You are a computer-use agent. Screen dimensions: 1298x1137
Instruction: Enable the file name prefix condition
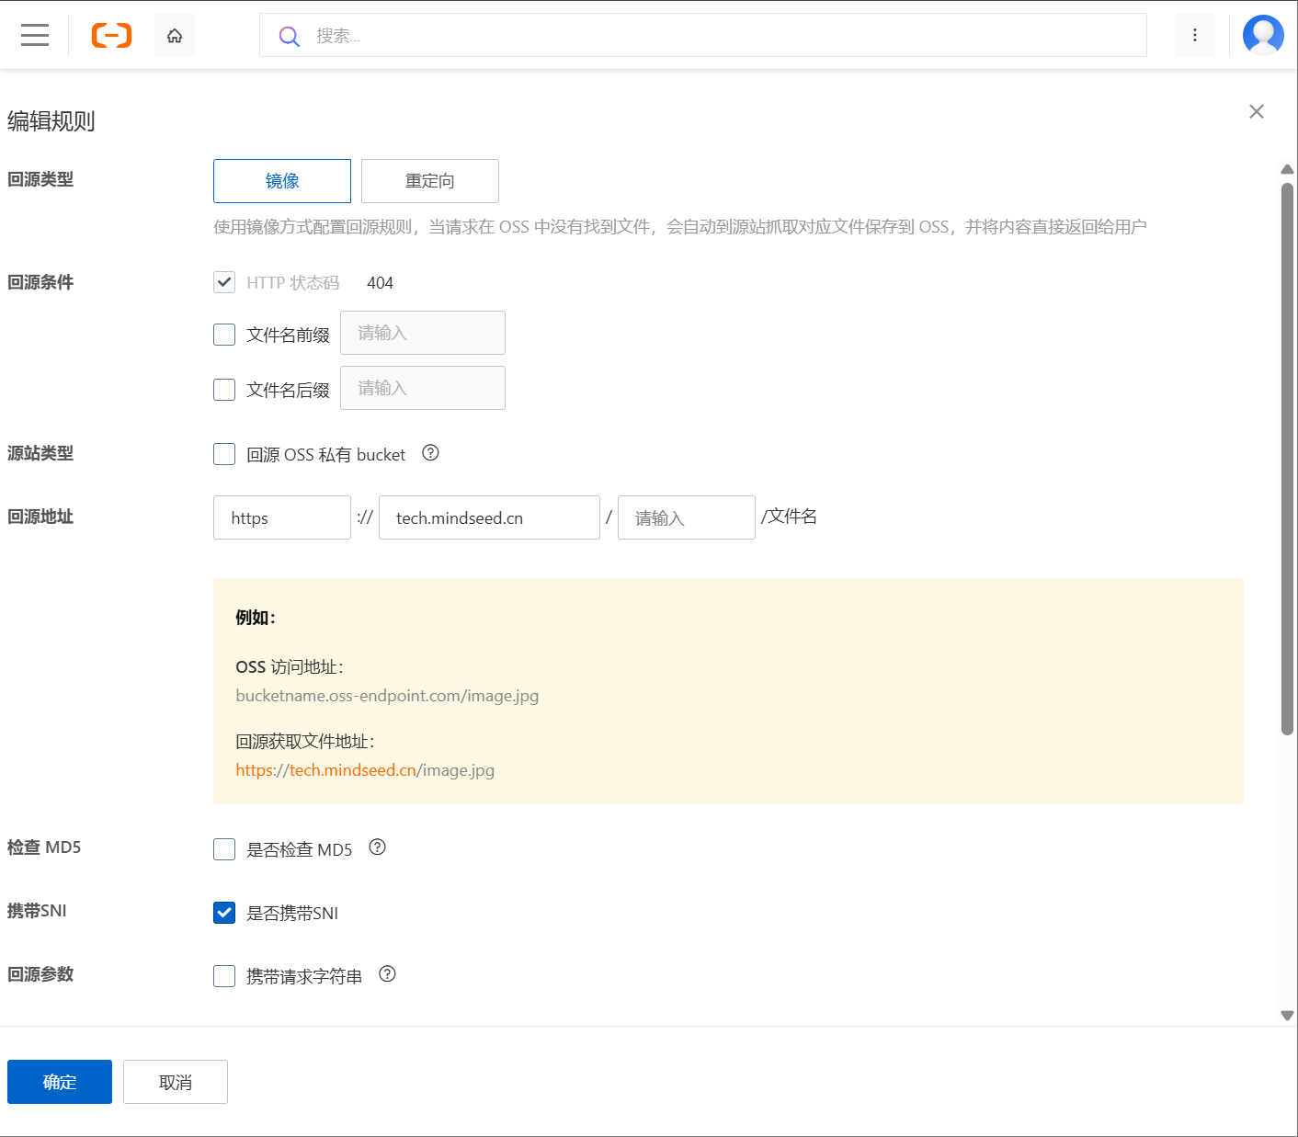(x=224, y=335)
